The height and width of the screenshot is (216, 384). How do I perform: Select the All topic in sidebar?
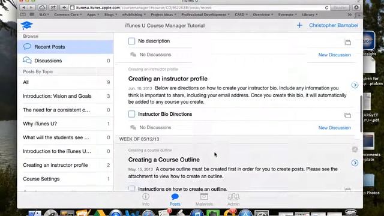(x=65, y=82)
